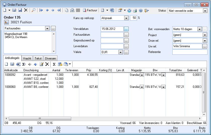
Task: Jump to the last order record
Action: (59, 10)
